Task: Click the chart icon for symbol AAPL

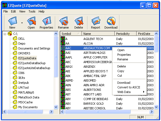Action: coord(63,57)
